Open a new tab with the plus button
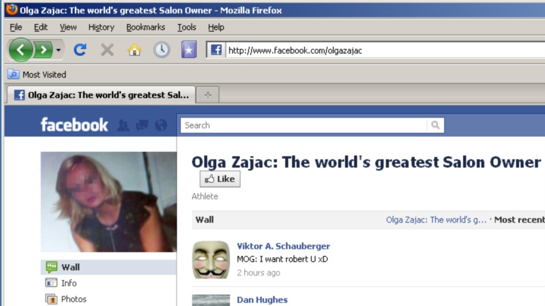 tap(208, 95)
